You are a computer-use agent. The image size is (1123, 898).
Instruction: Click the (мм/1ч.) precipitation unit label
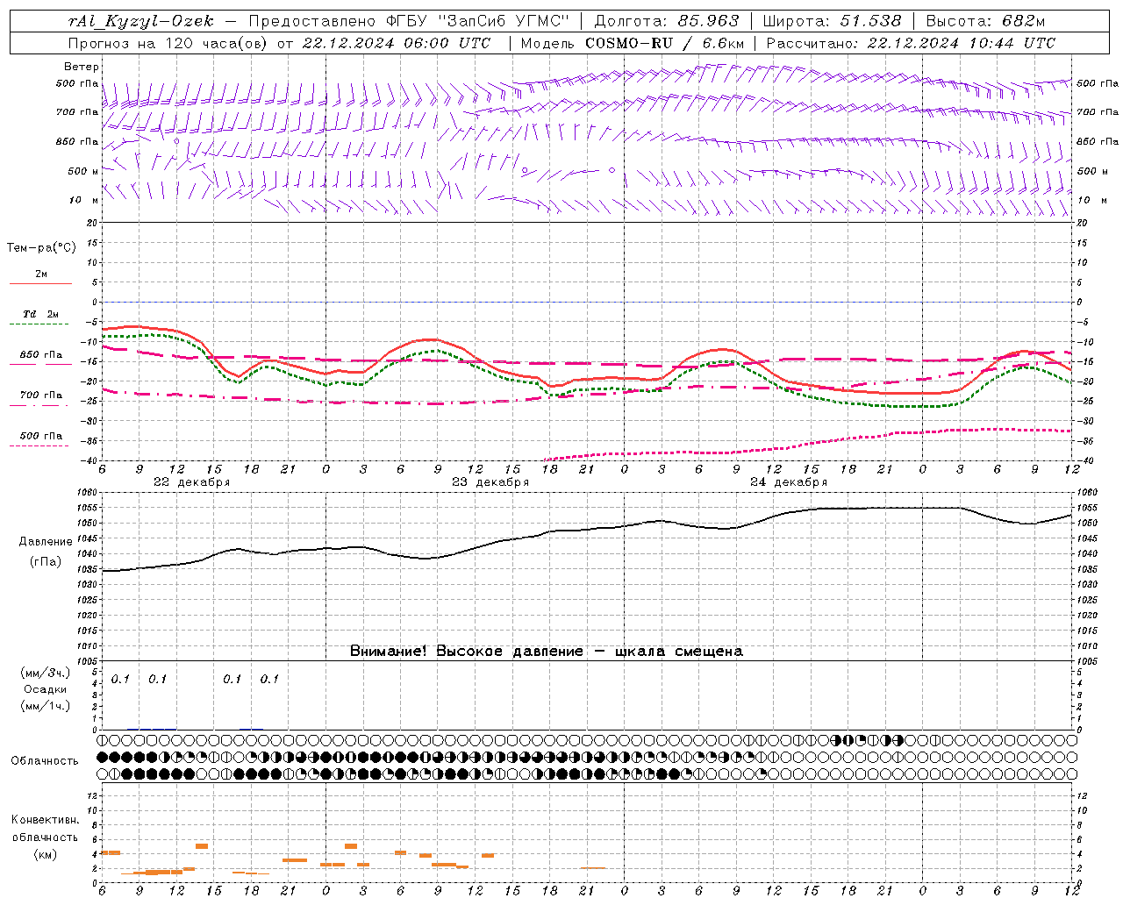coord(45,706)
